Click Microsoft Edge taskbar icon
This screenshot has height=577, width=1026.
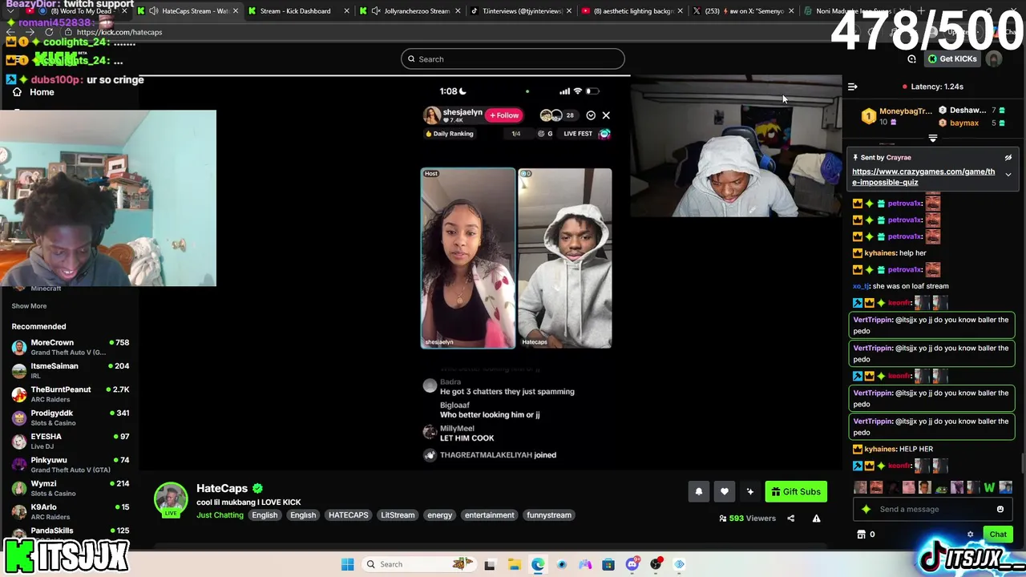538,564
